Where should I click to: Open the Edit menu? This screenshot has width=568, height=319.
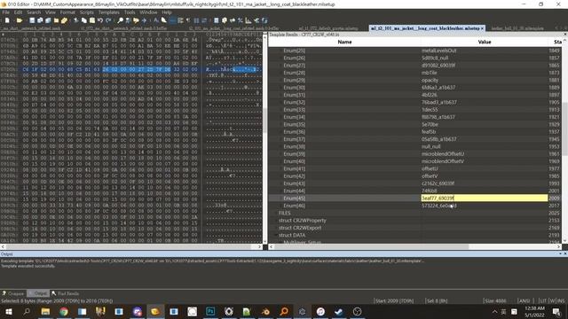[x=18, y=12]
